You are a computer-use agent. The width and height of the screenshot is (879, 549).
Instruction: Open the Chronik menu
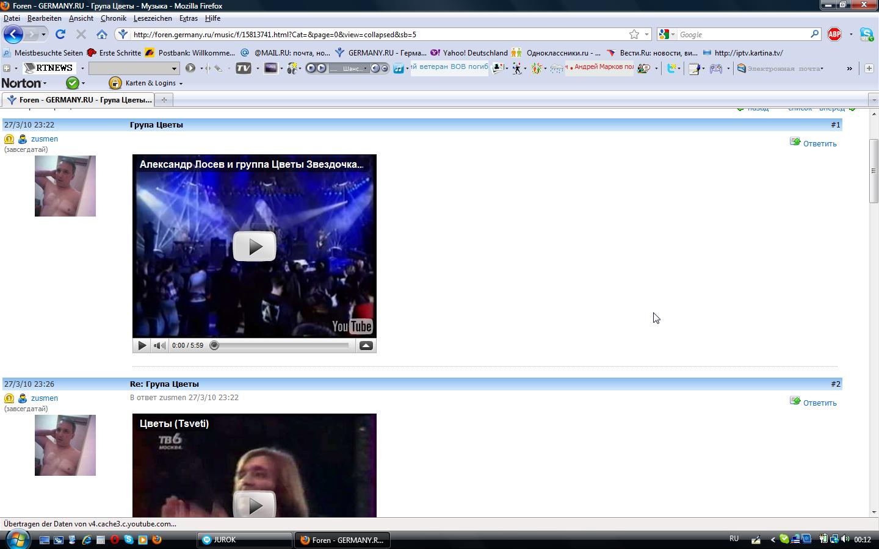pyautogui.click(x=113, y=18)
